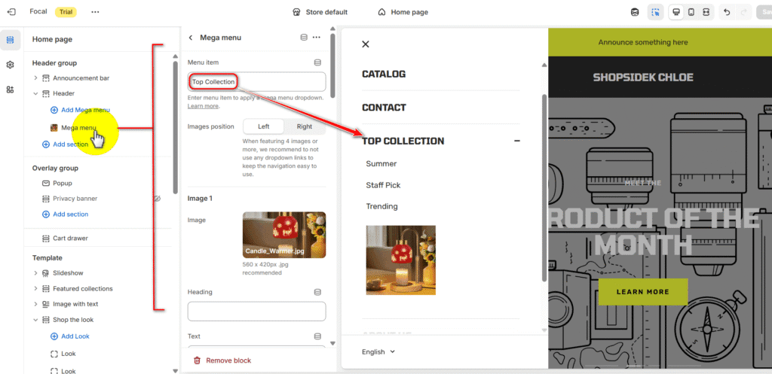772x374 pixels.
Task: Select Staff Pick submenu link
Action: pos(383,185)
